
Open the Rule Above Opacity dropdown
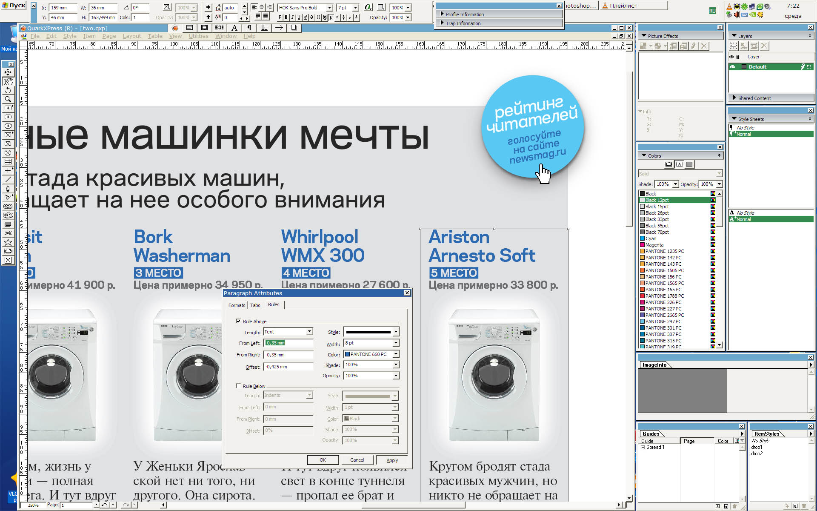tap(395, 376)
